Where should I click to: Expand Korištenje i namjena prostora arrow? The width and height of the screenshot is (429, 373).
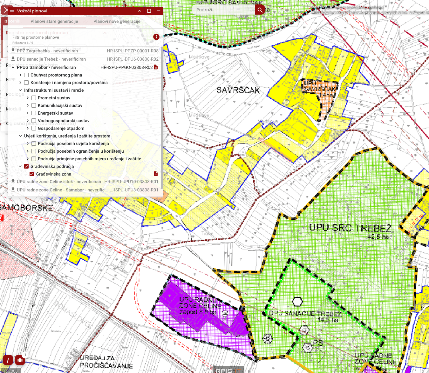click(20, 83)
